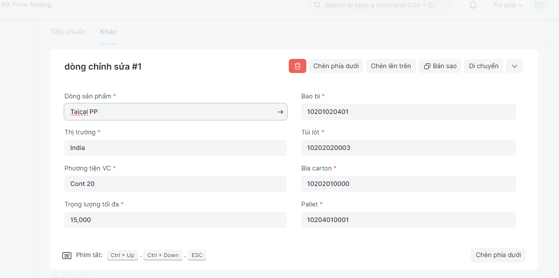Click the top Chèn phía dưới button
Image resolution: width=559 pixels, height=278 pixels.
pyautogui.click(x=336, y=66)
